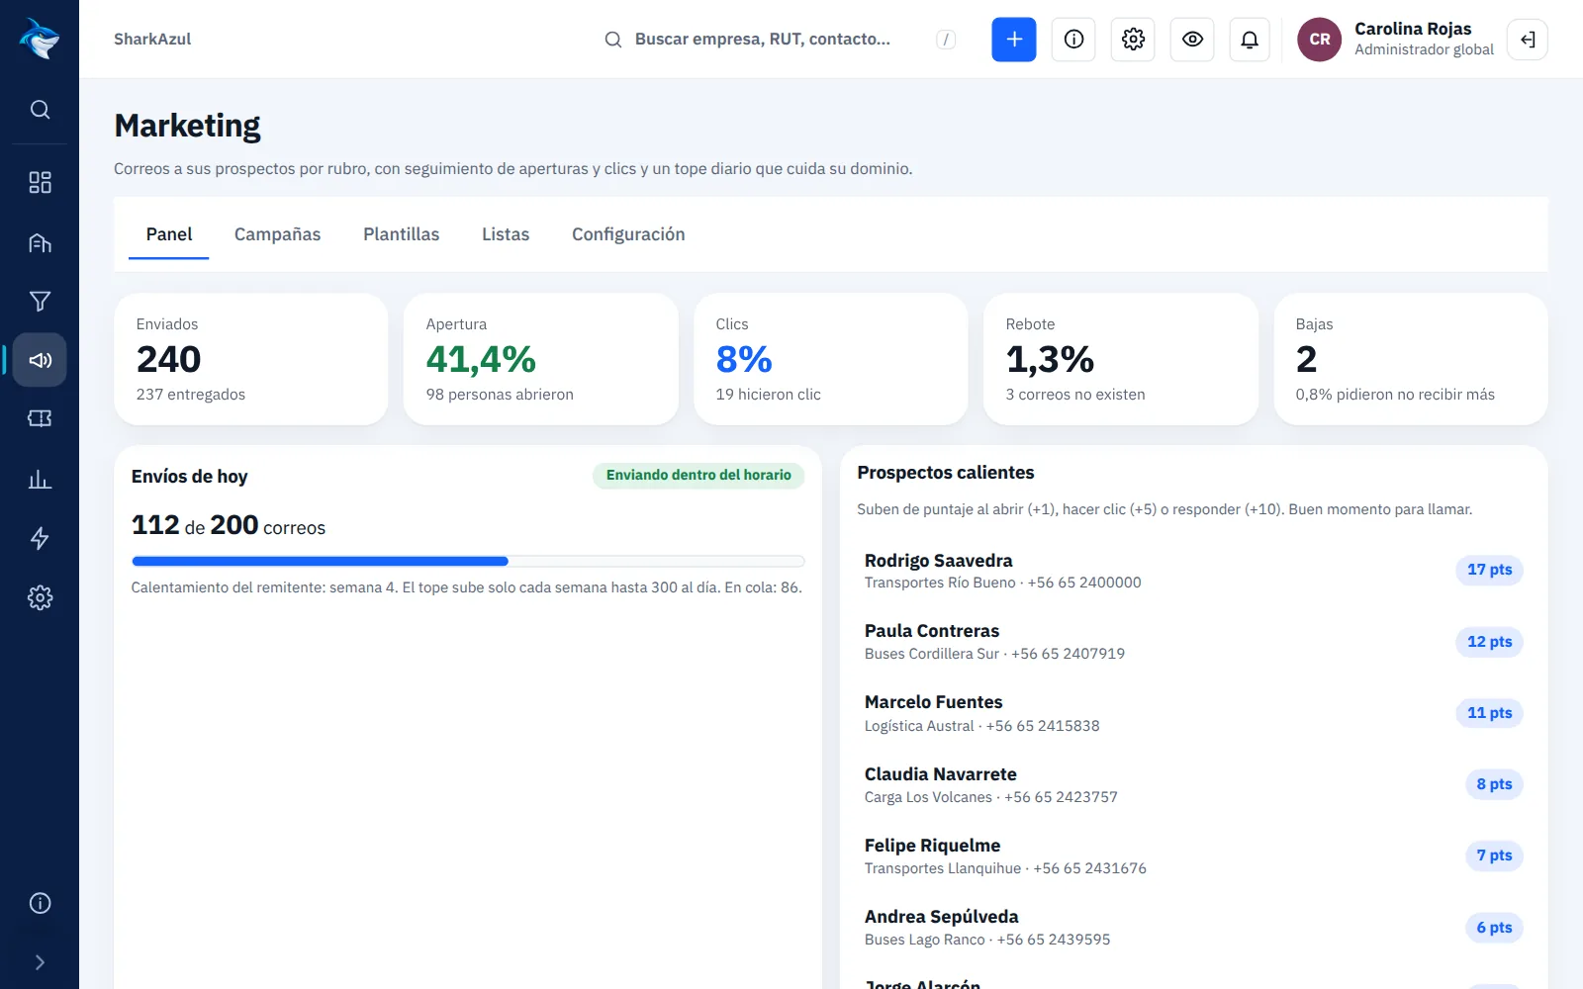This screenshot has width=1583, height=989.
Task: Open the companies building icon in sidebar
Action: (40, 242)
